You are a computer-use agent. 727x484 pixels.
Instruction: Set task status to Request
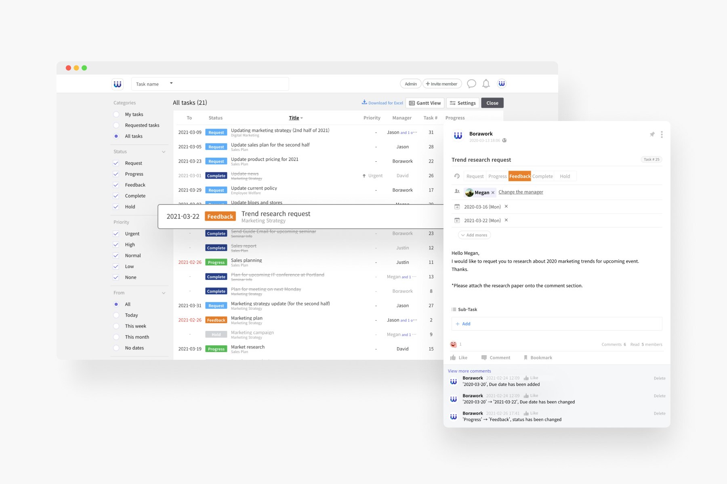[475, 176]
